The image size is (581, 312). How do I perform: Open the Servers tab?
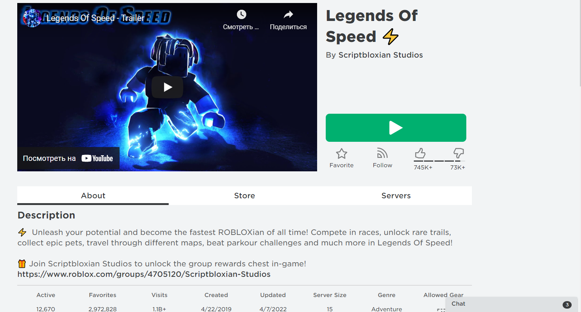point(396,196)
